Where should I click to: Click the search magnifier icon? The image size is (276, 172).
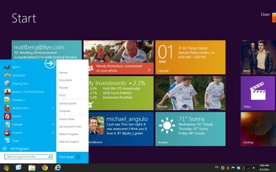(x=50, y=157)
